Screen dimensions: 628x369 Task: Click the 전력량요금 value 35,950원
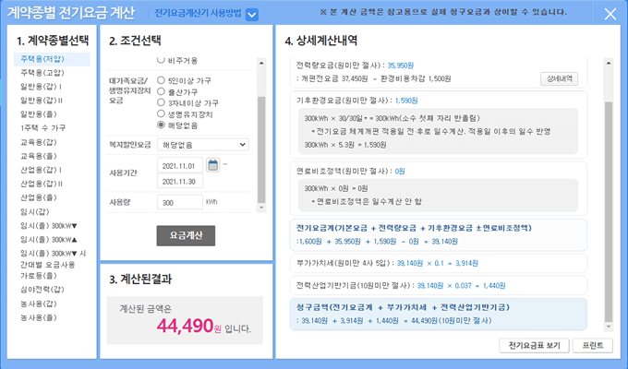(x=401, y=65)
